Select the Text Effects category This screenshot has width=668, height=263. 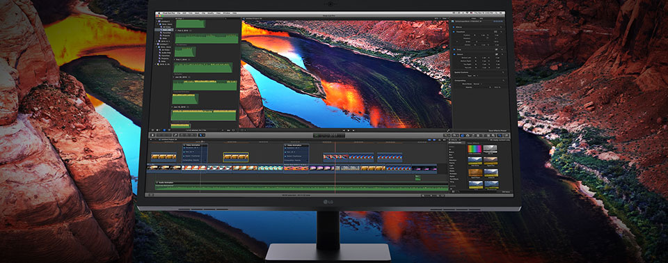coord(454,179)
